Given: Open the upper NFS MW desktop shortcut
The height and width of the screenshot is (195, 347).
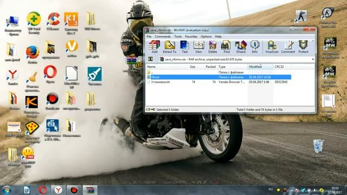Looking at the screenshot, I should coord(330,48).
